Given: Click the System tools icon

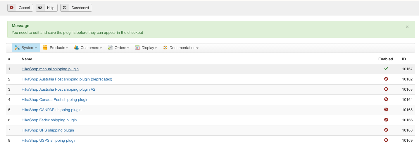Looking at the screenshot, I should click(17, 48).
